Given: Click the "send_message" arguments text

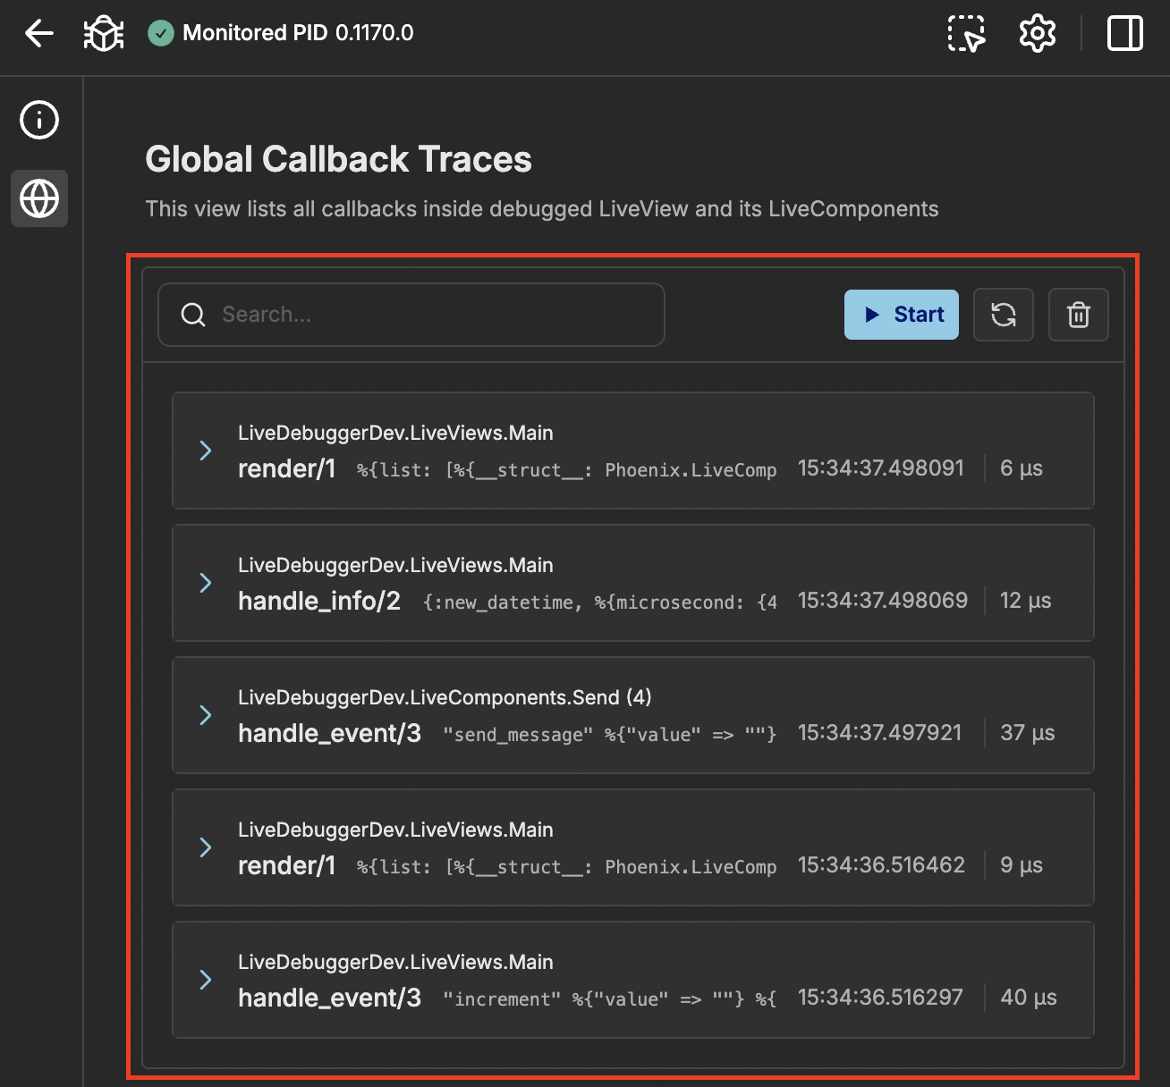Looking at the screenshot, I should coord(610,735).
